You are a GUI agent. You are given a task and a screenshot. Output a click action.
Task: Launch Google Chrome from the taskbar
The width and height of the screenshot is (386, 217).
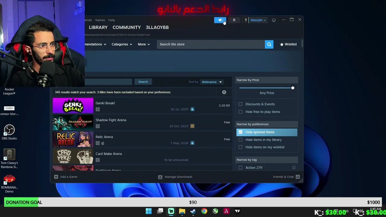(204, 211)
